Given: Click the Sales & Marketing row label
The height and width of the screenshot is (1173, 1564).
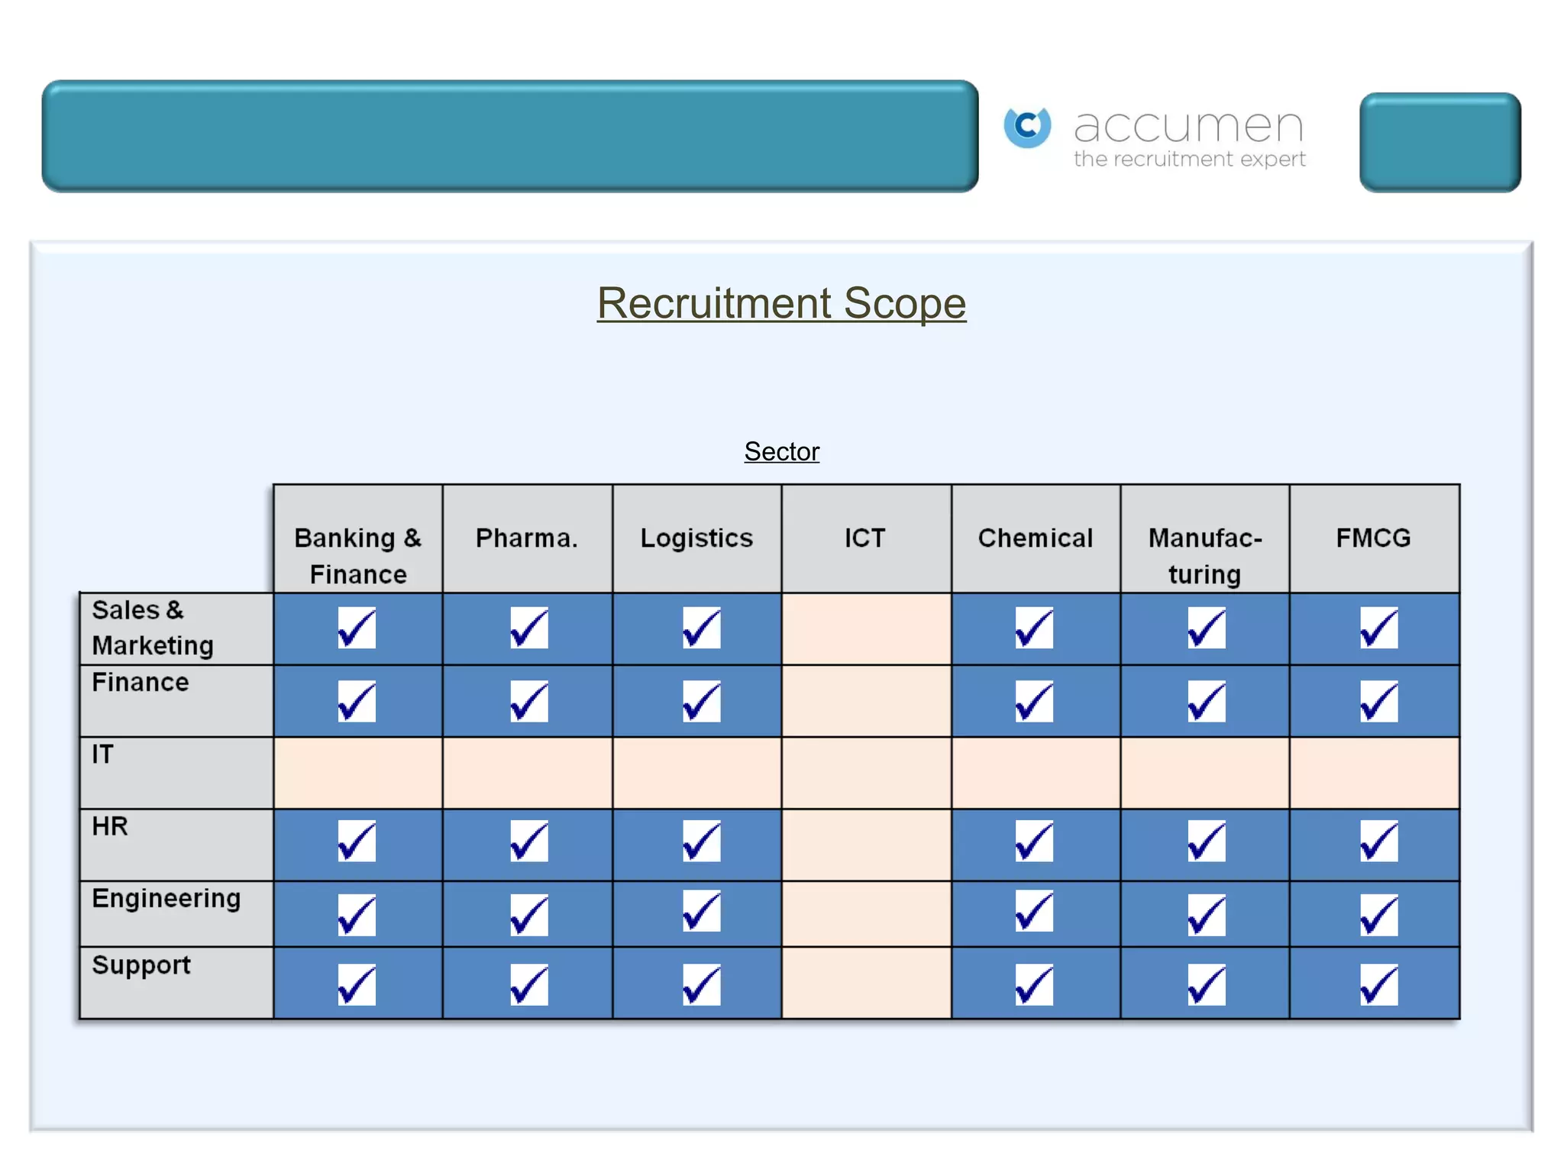Looking at the screenshot, I should coord(176,629).
